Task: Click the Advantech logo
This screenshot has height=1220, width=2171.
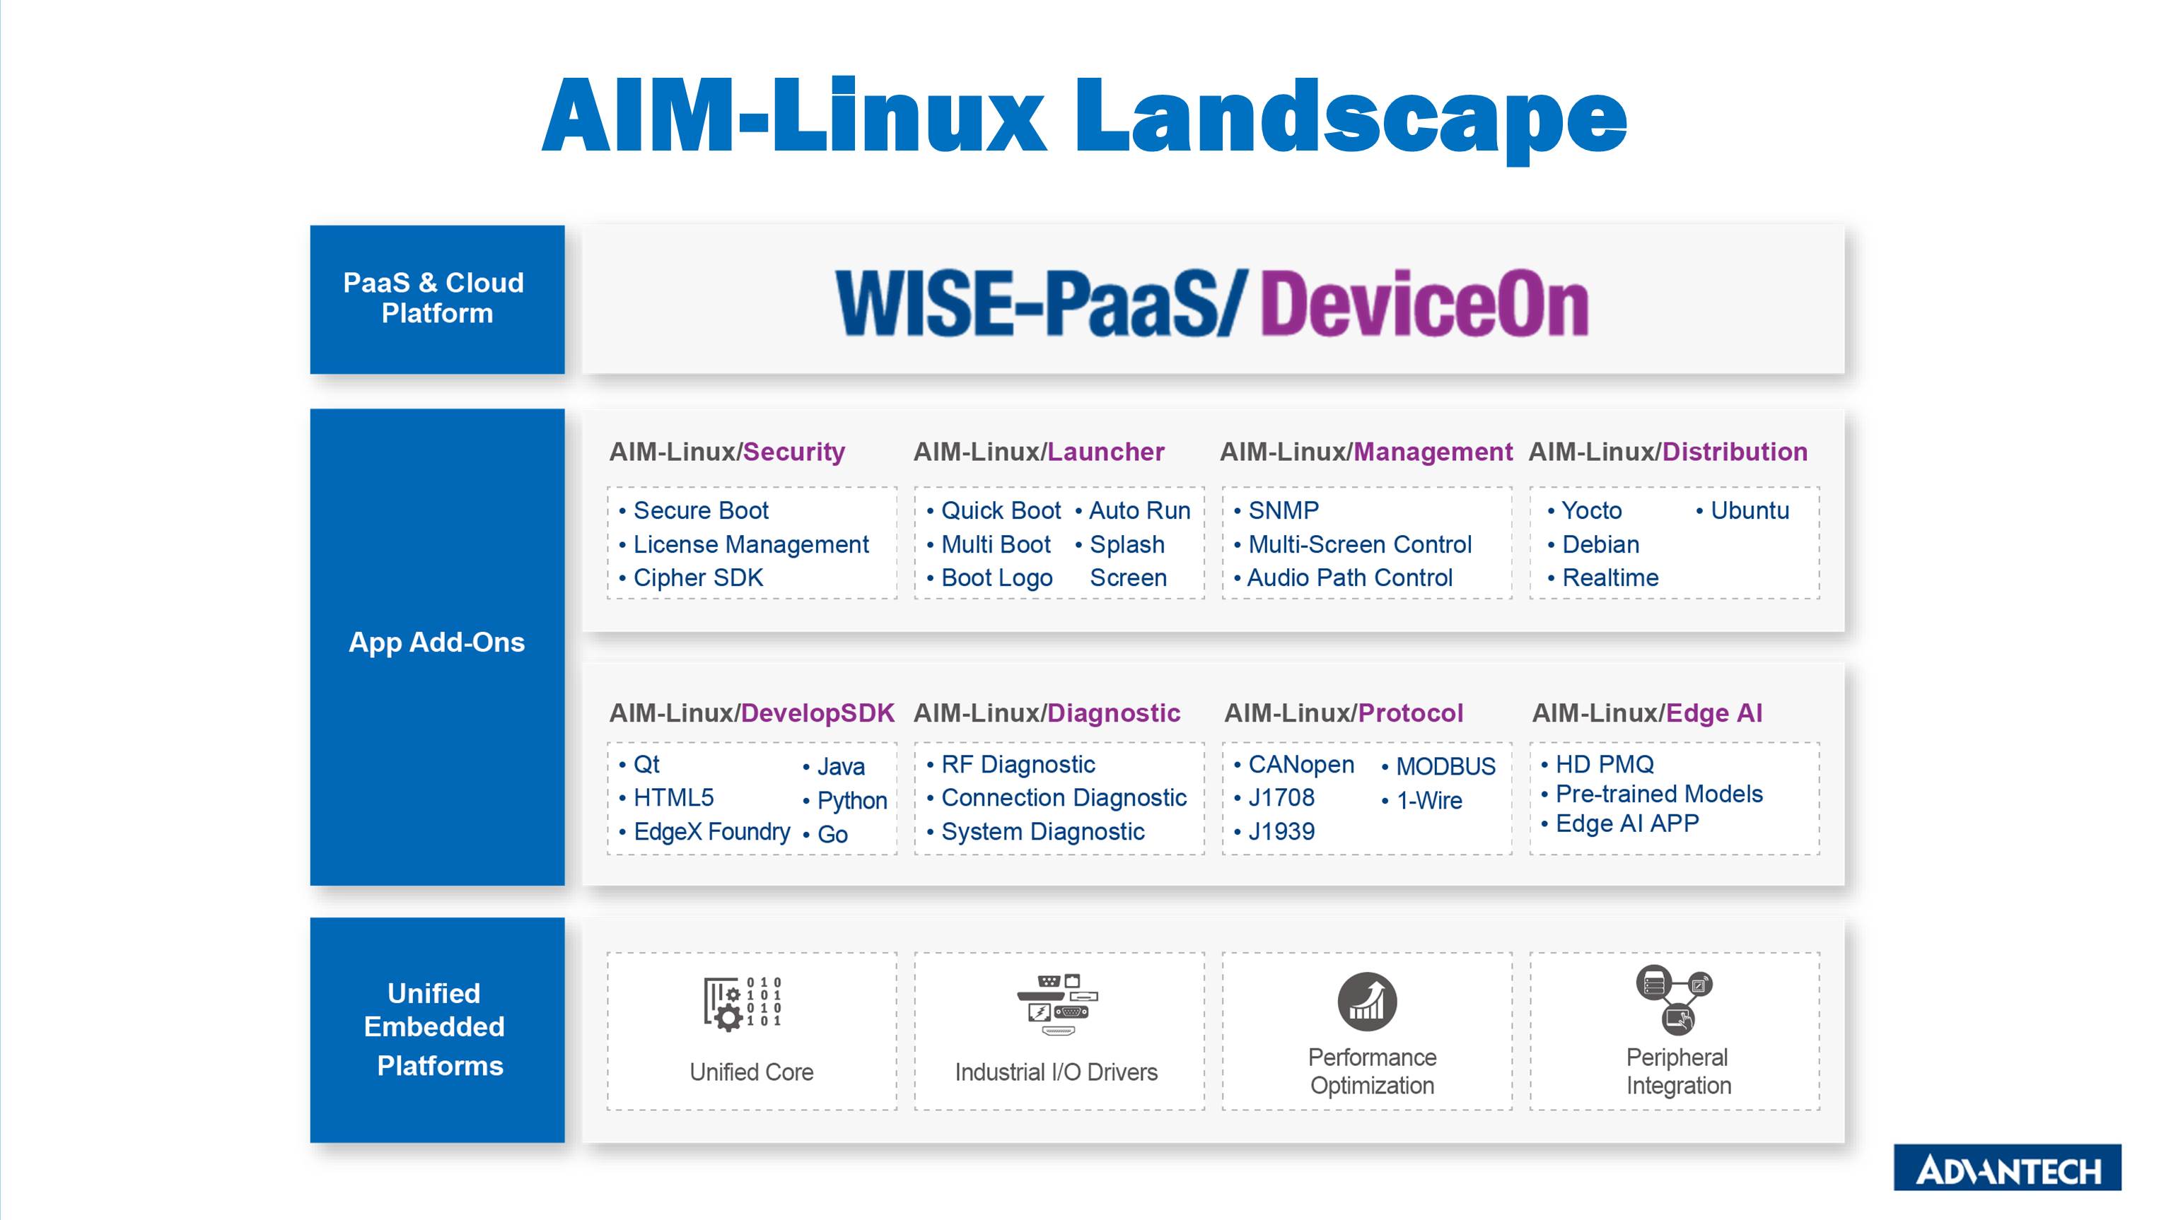Action: coord(2008,1168)
